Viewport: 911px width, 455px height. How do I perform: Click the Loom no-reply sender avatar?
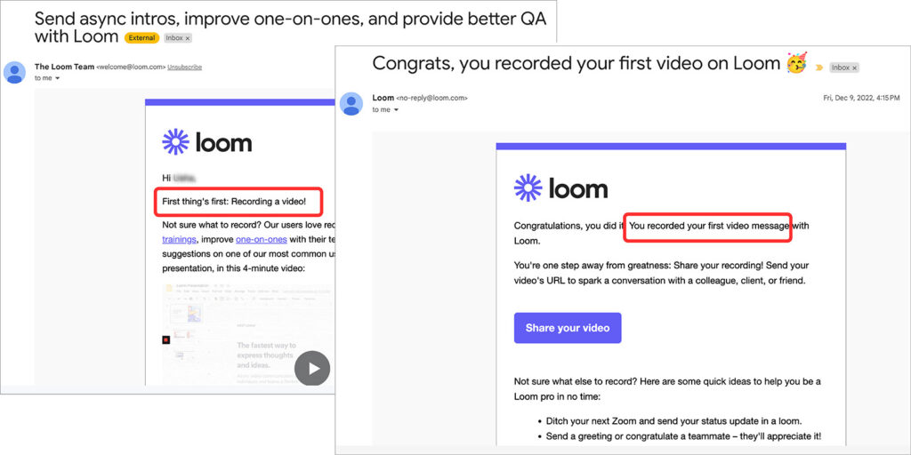click(x=351, y=103)
